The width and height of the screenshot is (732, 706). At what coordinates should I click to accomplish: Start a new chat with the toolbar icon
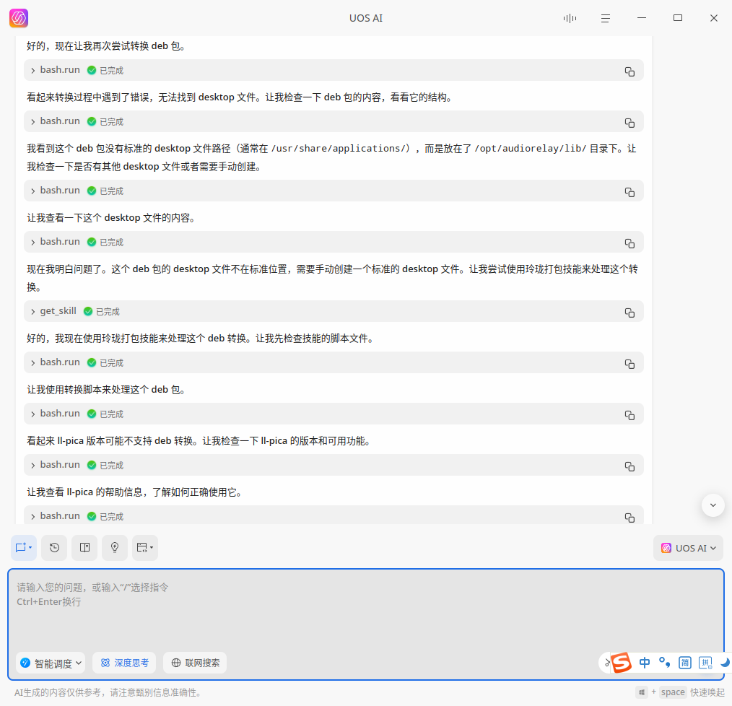coord(23,548)
